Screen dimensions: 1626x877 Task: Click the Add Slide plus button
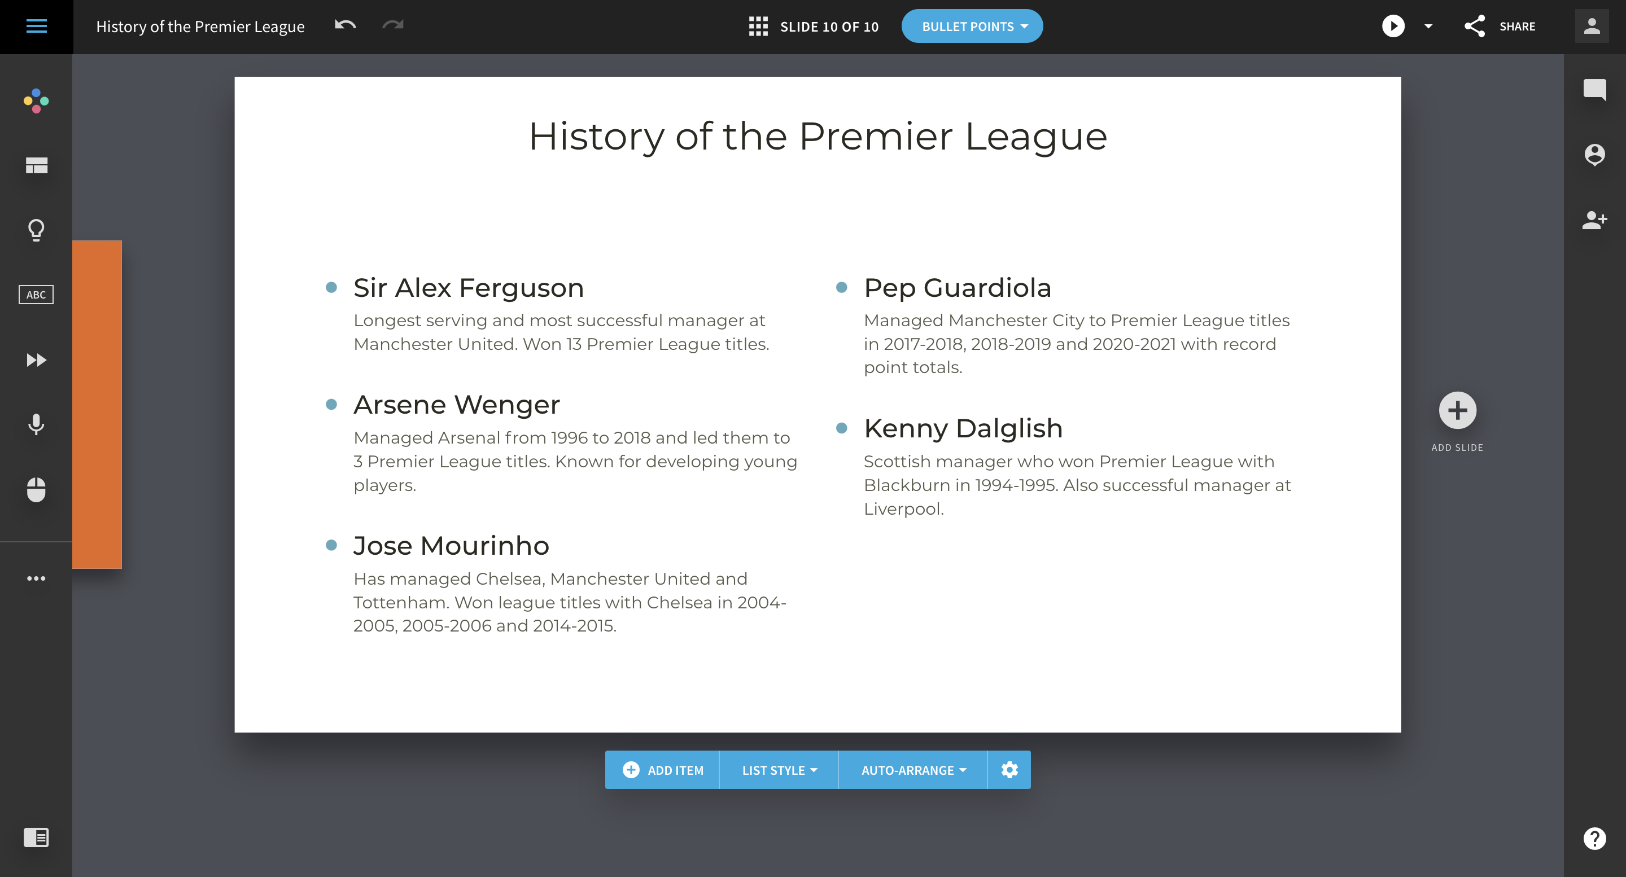pyautogui.click(x=1457, y=411)
